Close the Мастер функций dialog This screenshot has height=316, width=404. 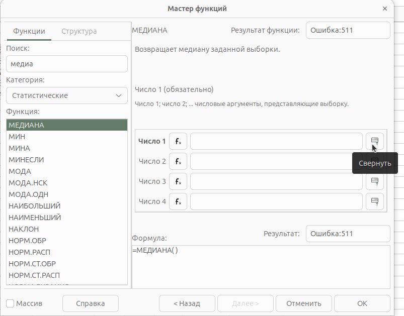point(384,9)
